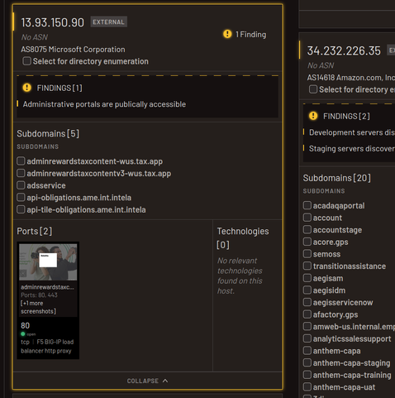Select 13.93.150.90 for directory enumeration

pyautogui.click(x=26, y=61)
